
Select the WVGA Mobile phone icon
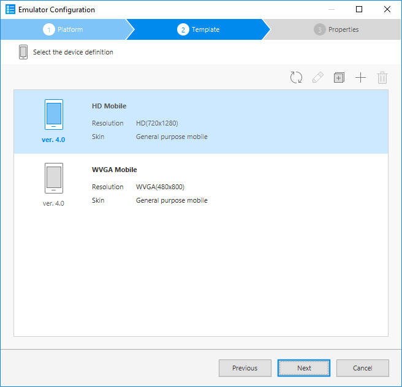coord(54,178)
